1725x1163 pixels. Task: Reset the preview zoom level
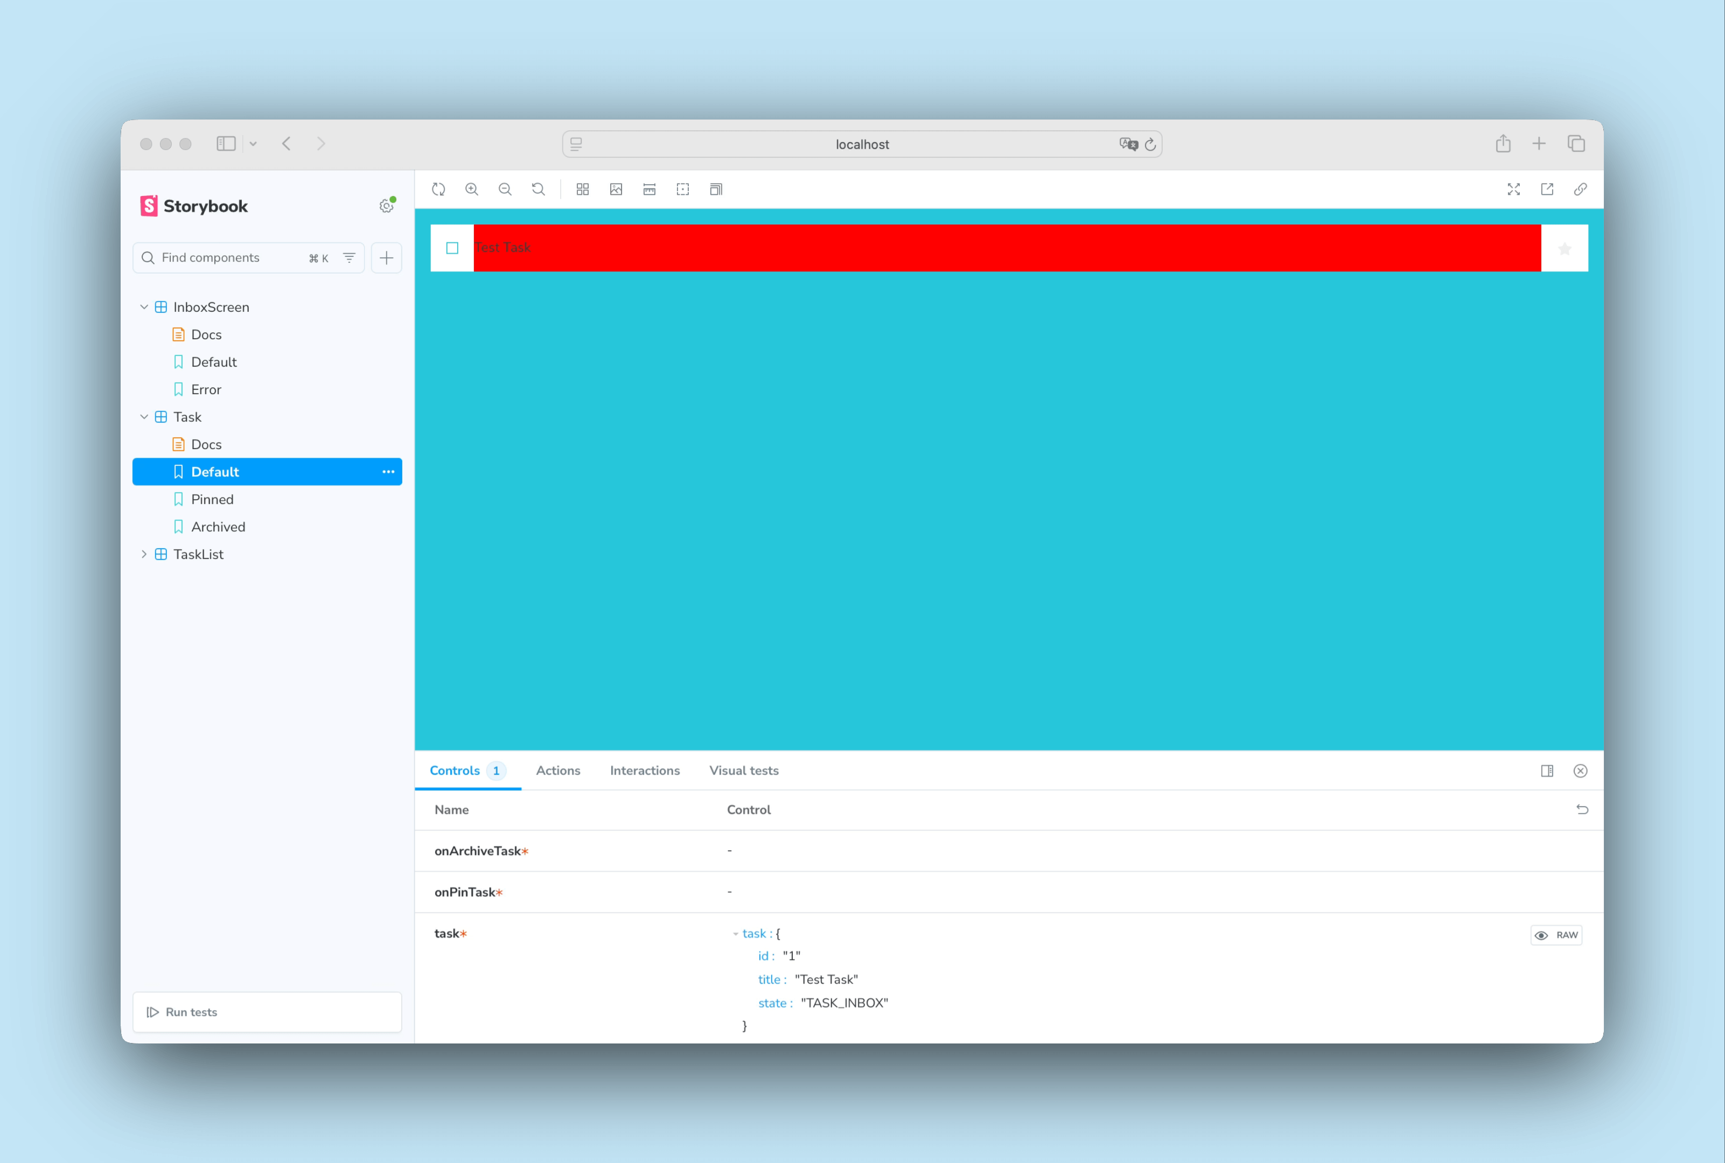tap(539, 189)
